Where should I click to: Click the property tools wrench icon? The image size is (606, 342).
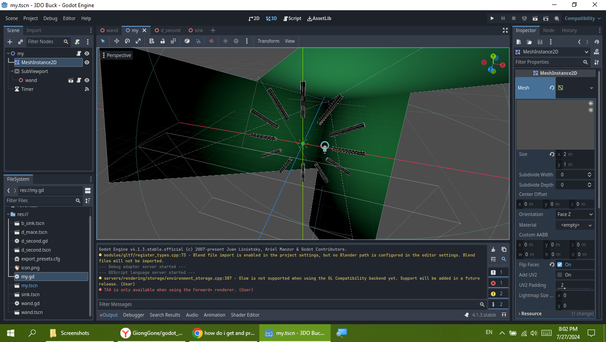click(597, 62)
